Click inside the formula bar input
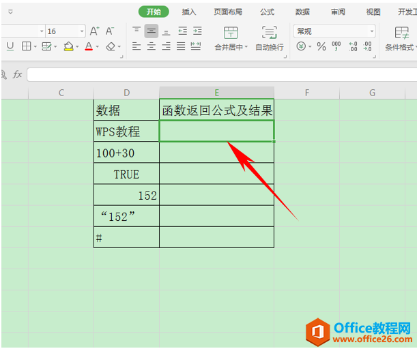 click(x=222, y=74)
